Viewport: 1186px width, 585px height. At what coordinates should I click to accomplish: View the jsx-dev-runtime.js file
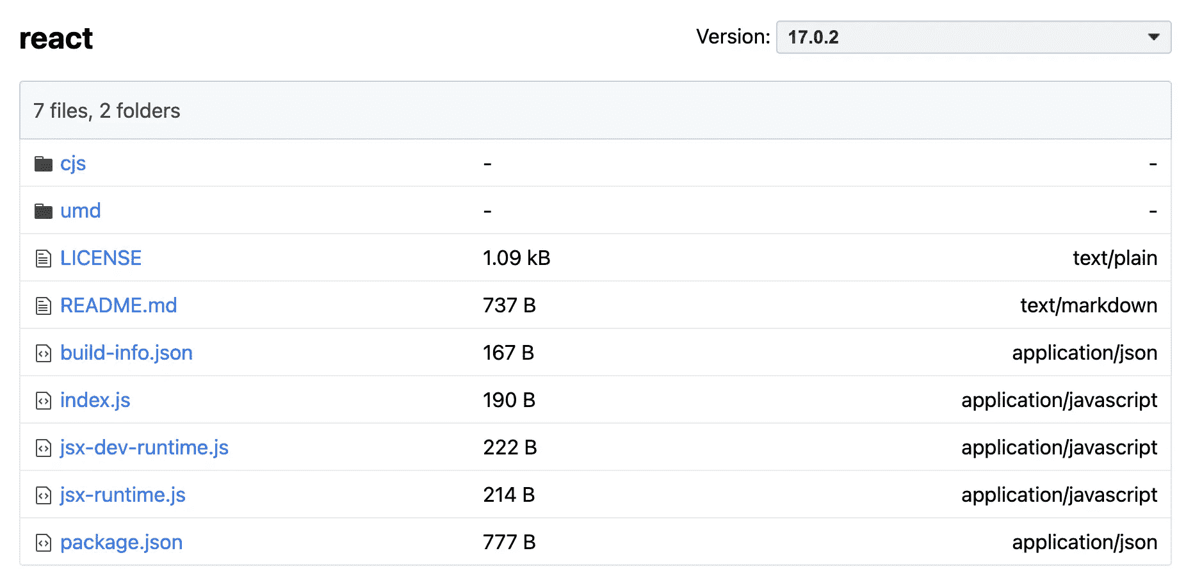coord(144,448)
